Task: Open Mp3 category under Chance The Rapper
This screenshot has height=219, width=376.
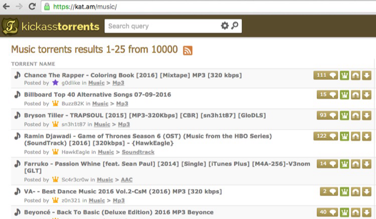Action: (x=118, y=83)
